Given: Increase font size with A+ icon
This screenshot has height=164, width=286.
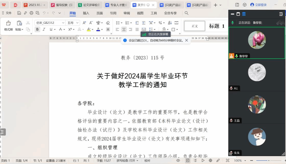Looking at the screenshot, I should tap(84, 23).
